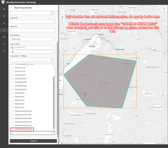The width and height of the screenshot is (168, 148).
Task: Open the Lagt inn Dato date picker
Action: [33, 48]
